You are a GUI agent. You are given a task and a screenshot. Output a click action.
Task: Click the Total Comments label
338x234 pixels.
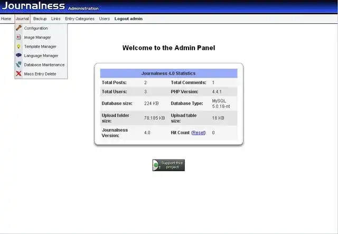coord(189,82)
